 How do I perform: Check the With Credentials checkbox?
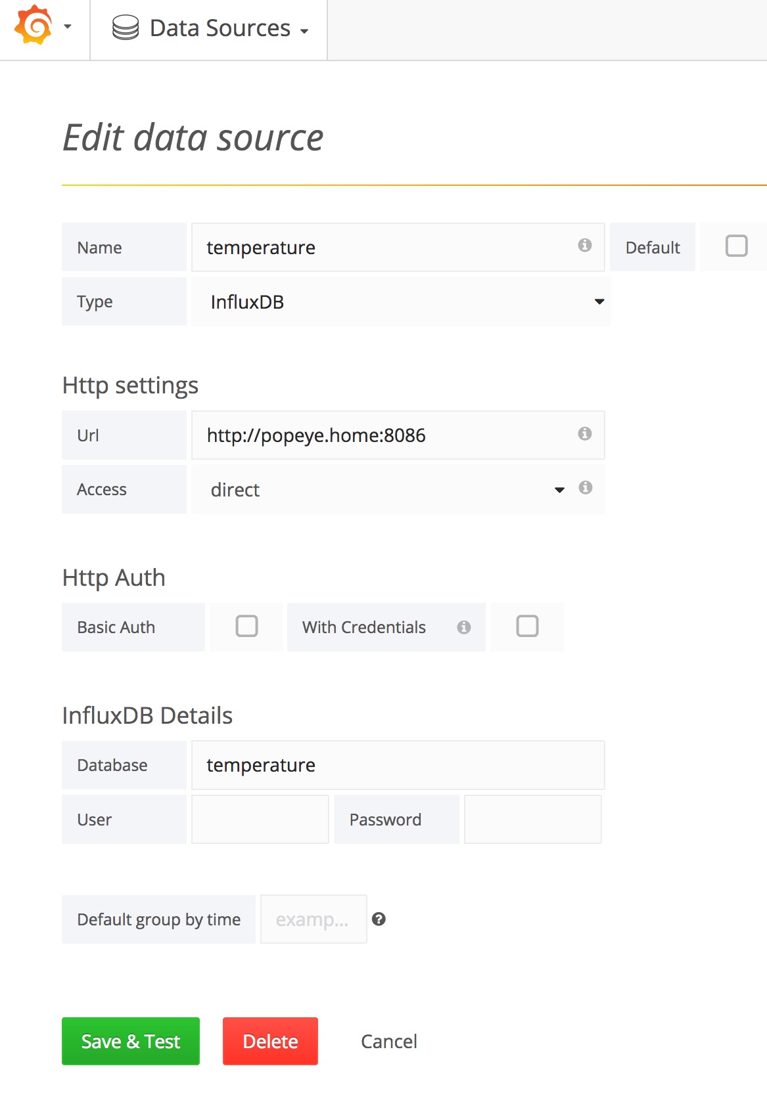pos(527,626)
